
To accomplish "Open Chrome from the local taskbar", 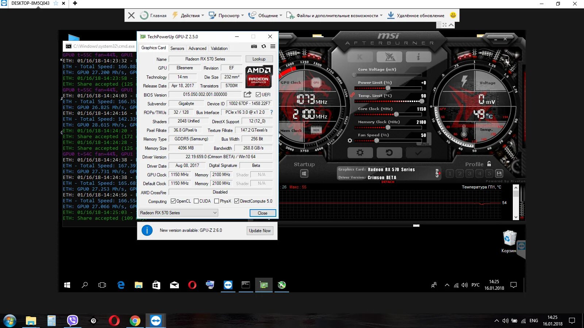I will tap(135, 321).
